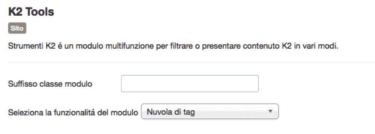
Task: Click the K2 Tools heading
Action: point(31,12)
